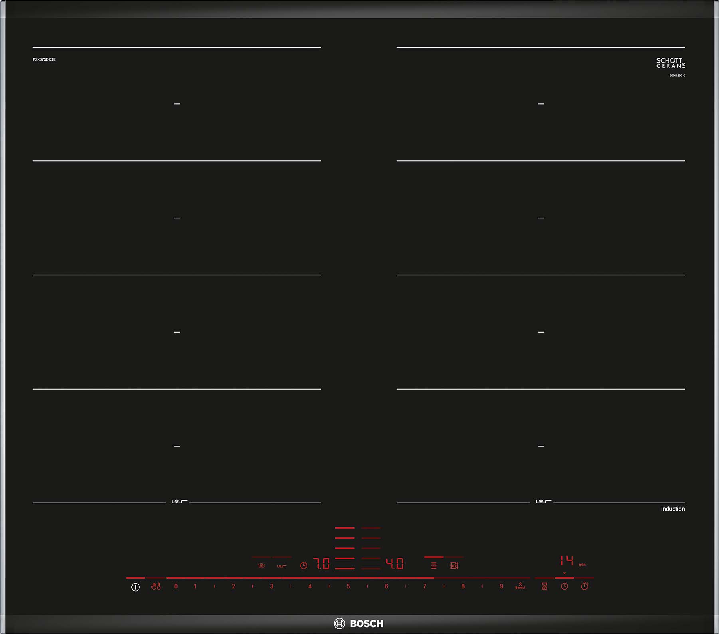The image size is (719, 634).
Task: Set power level 1 on the slider
Action: pos(195,586)
